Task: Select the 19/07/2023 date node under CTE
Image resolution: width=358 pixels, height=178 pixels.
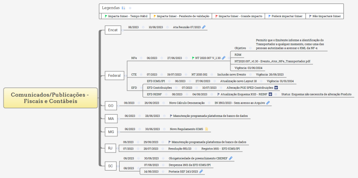Action: pos(174,75)
